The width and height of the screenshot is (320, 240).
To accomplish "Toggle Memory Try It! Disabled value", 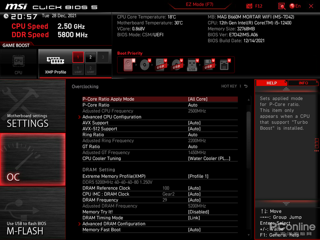I will pyautogui.click(x=198, y=212).
